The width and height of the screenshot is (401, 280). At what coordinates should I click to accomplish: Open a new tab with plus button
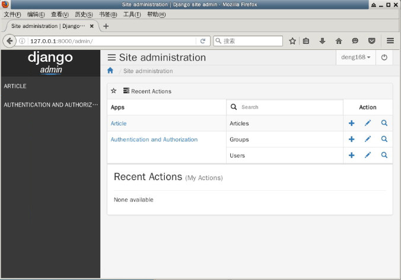click(106, 26)
